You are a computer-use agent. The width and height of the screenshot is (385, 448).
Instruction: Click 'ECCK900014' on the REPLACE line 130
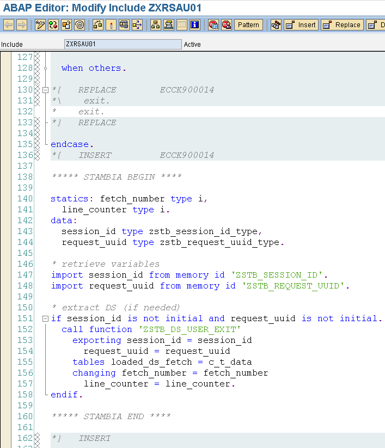(187, 90)
